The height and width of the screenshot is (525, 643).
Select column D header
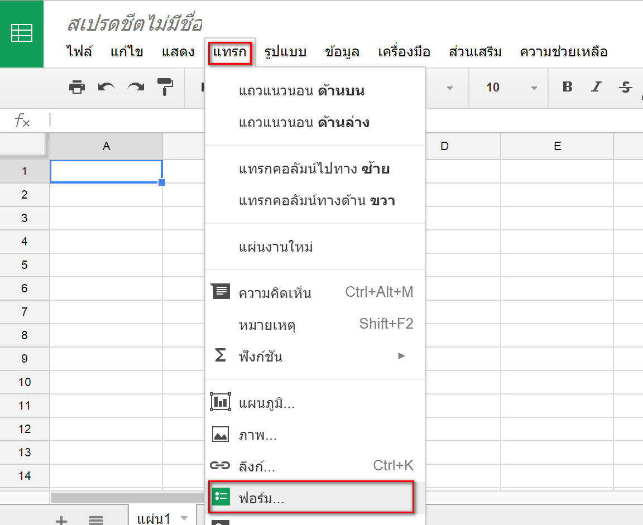coord(463,146)
